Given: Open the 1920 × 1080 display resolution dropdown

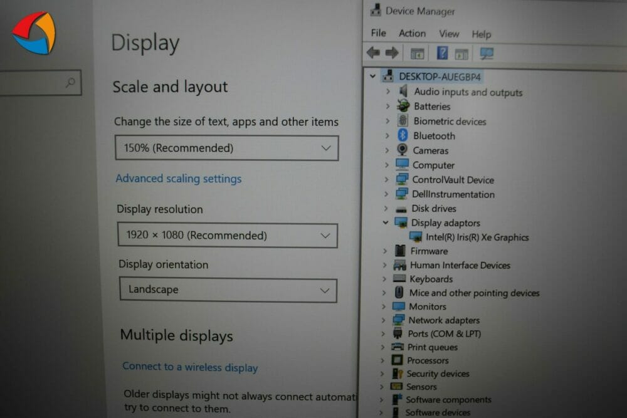Looking at the screenshot, I should tap(228, 235).
